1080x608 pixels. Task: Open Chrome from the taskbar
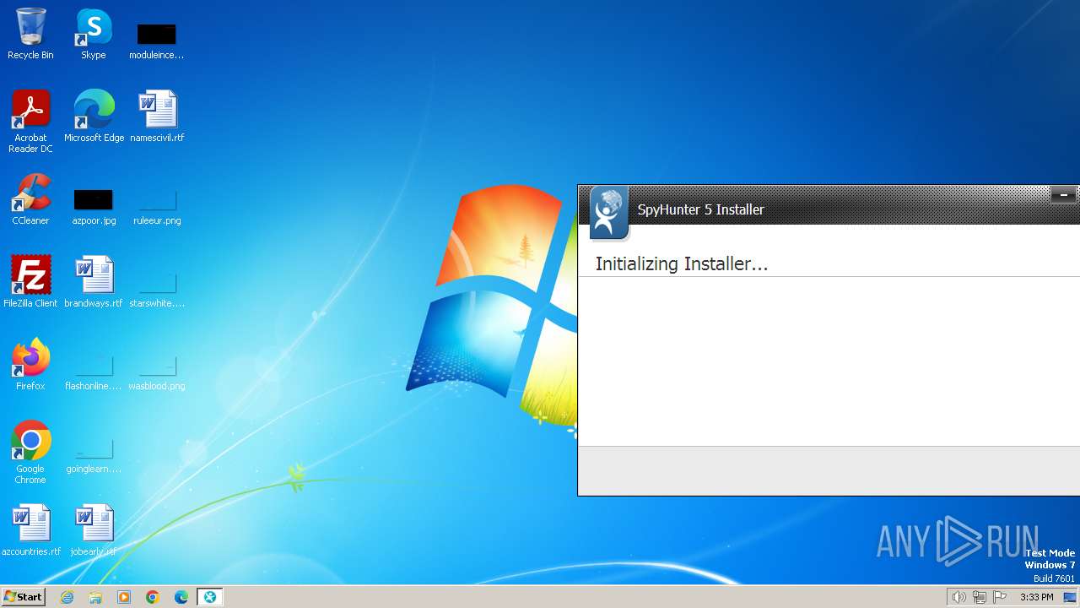click(153, 597)
